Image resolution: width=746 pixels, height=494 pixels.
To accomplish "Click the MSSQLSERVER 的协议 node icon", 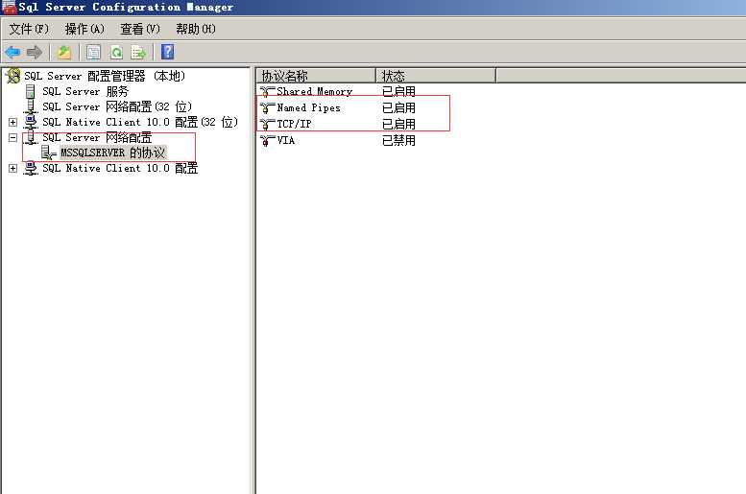I will click(49, 153).
